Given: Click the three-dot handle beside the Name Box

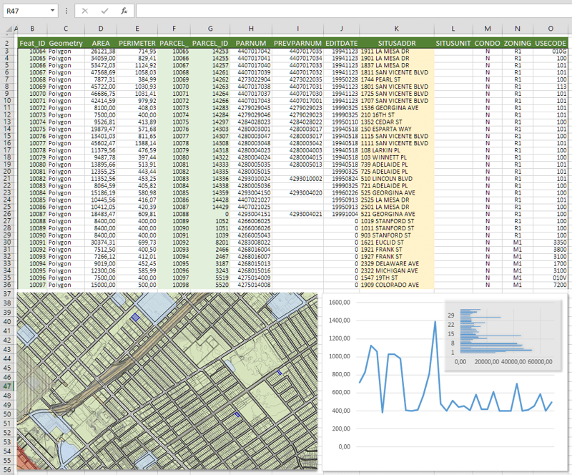Looking at the screenshot, I should coord(66,11).
